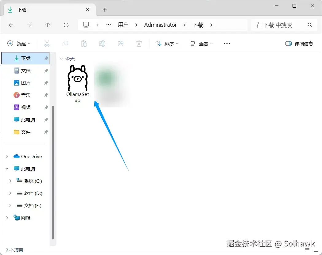Open the 软件 (D:) drive
The width and height of the screenshot is (322, 255).
pos(29,193)
